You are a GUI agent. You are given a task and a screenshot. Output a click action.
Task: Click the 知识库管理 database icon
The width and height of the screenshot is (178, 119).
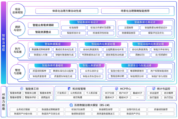coord(69,89)
